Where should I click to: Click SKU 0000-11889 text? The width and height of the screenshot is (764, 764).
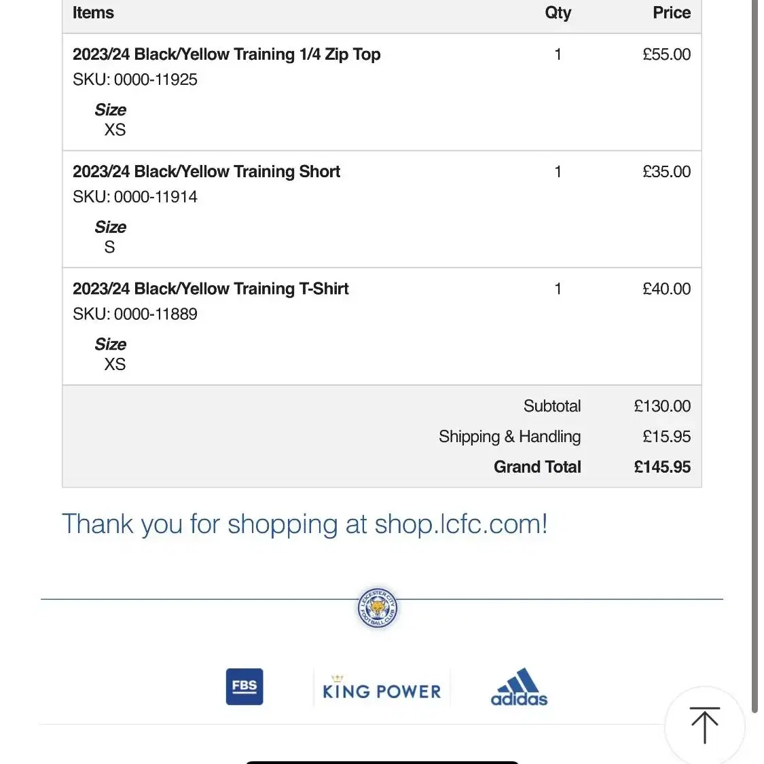click(x=135, y=314)
